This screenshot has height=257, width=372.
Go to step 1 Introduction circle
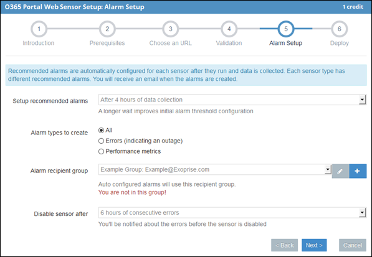(39, 29)
